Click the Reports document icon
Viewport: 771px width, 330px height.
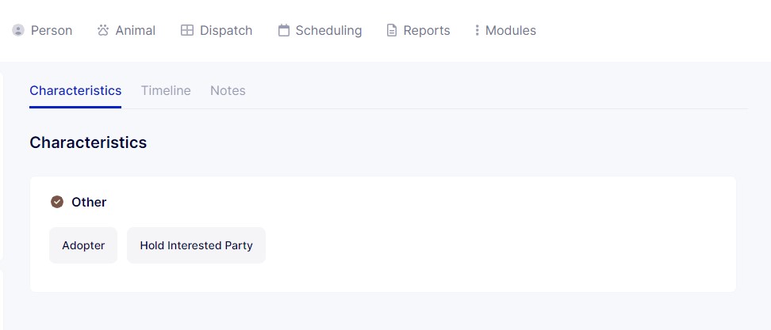(392, 31)
